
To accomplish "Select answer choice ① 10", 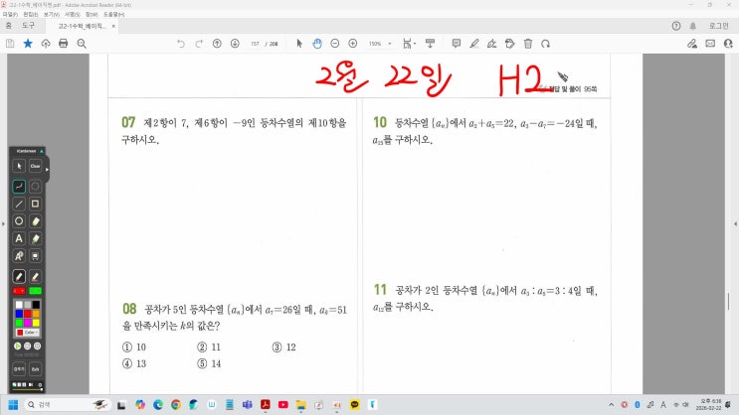I will (134, 347).
